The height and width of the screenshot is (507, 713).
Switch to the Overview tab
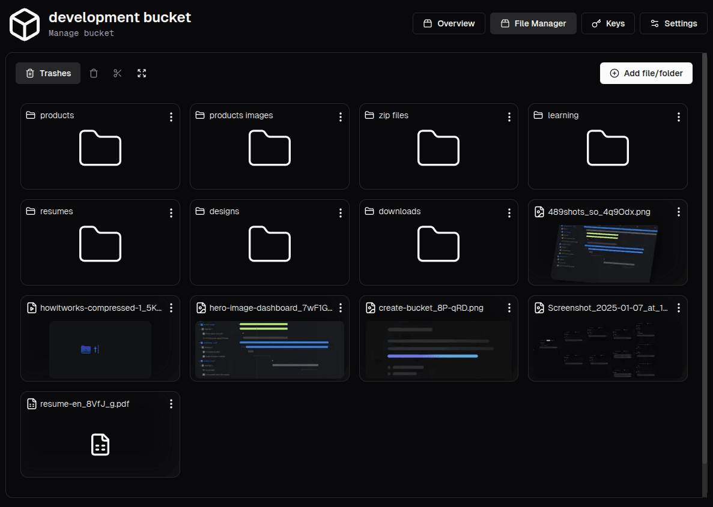[x=449, y=23]
